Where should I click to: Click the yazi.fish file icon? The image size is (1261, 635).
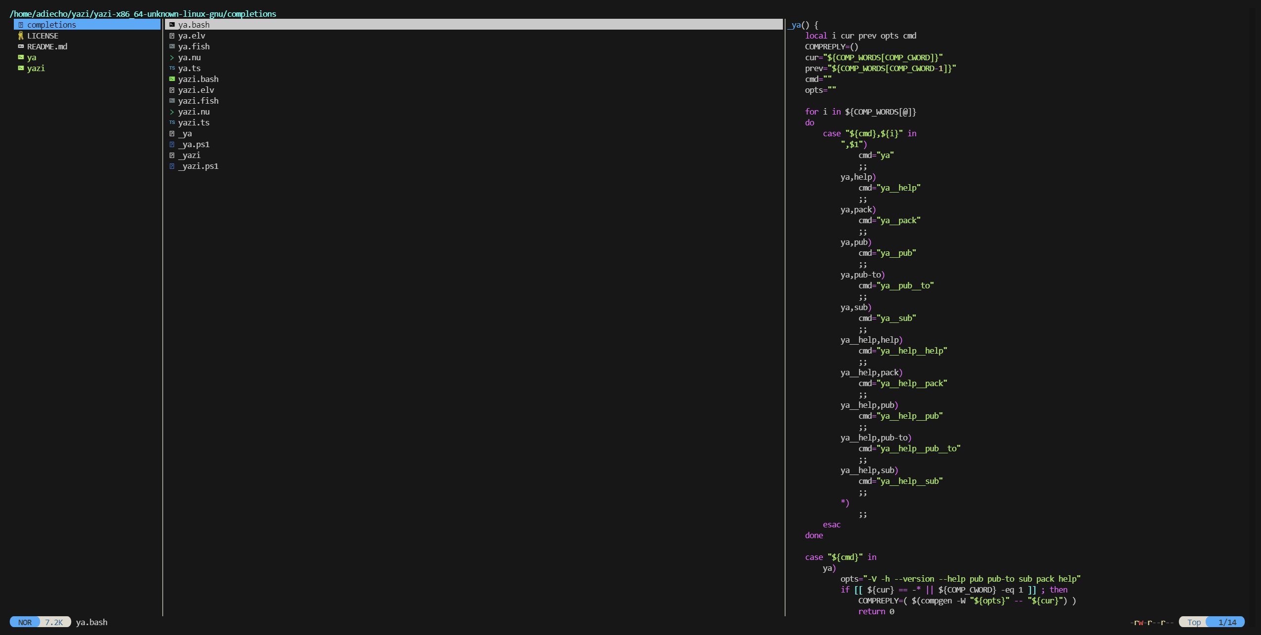172,101
